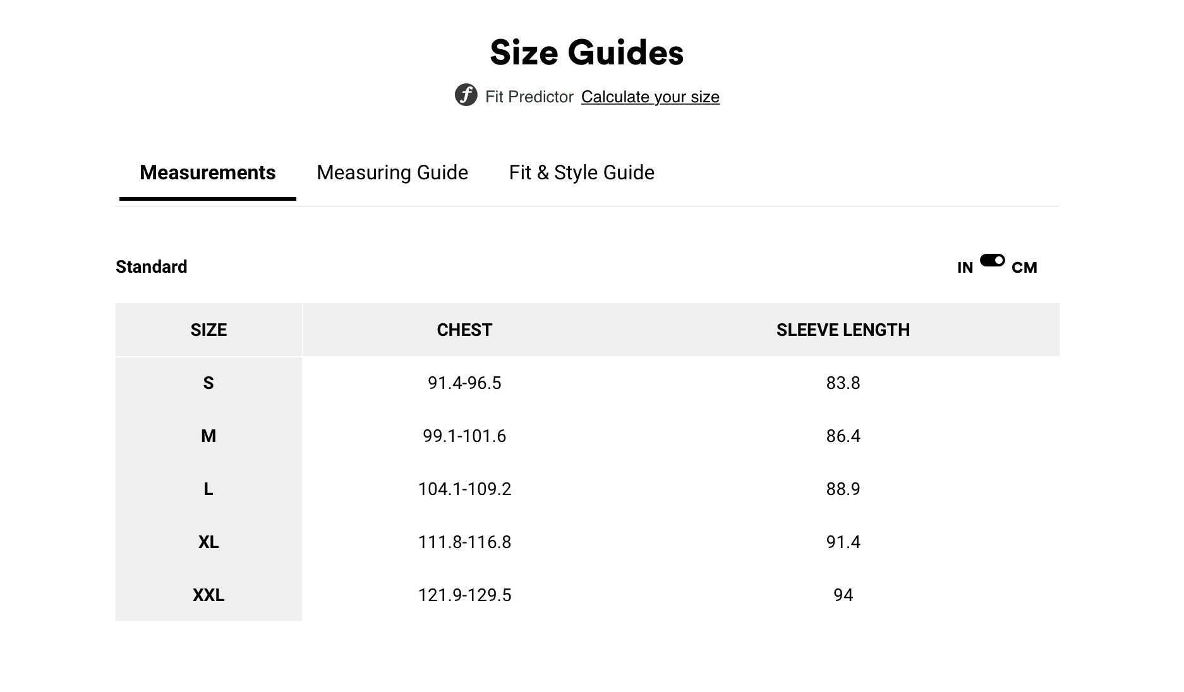Select the S size row label
1184x692 pixels.
coord(208,383)
